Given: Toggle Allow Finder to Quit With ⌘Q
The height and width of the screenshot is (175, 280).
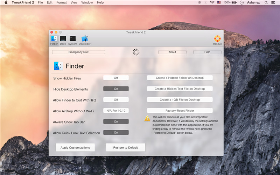Looking at the screenshot, I should [116, 100].
